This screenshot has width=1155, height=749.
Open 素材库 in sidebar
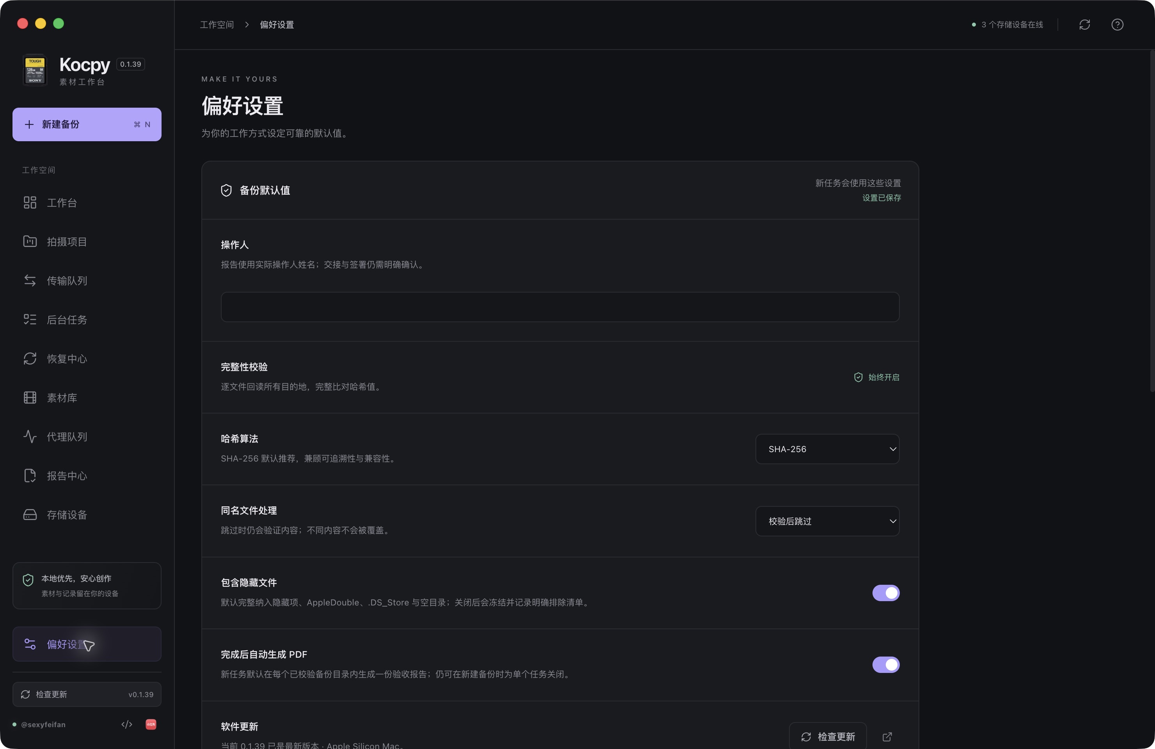point(87,398)
